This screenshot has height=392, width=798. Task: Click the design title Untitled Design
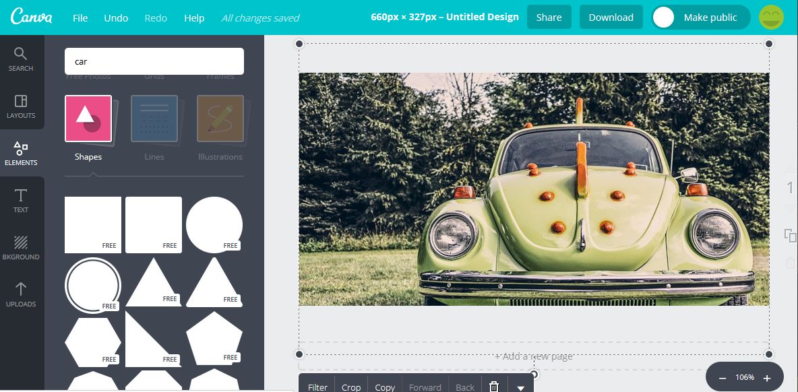click(x=483, y=17)
